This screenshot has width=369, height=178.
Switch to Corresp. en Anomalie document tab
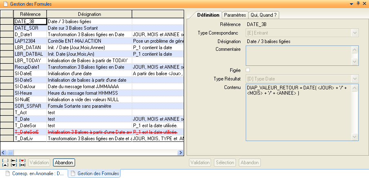pyautogui.click(x=36, y=174)
